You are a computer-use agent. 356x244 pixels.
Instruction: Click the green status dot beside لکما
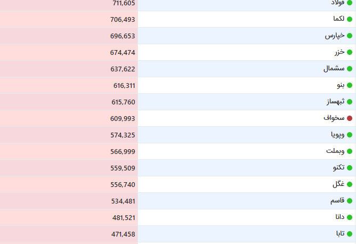[x=350, y=19]
